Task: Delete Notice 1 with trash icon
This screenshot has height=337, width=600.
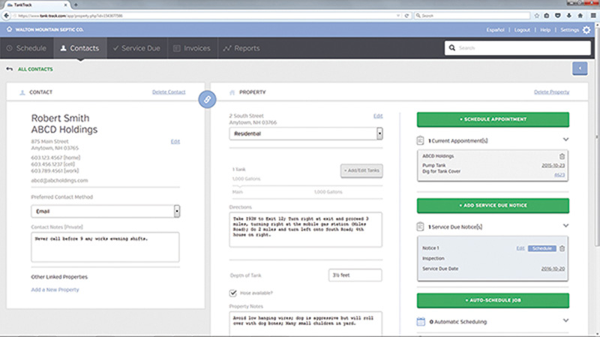Action: click(562, 248)
